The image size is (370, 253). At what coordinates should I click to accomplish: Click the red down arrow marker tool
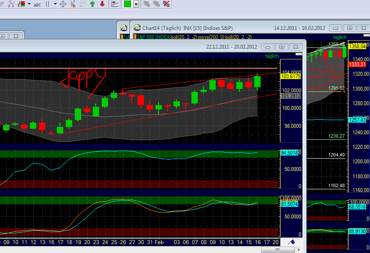[x=103, y=4]
